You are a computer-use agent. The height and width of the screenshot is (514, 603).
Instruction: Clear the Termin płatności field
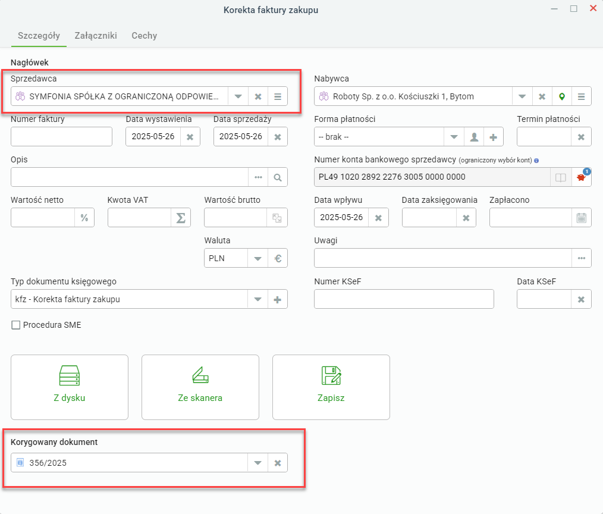(581, 137)
